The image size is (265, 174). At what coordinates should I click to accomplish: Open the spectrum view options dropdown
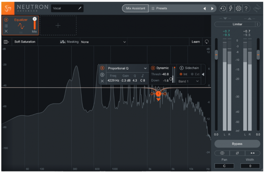point(6,42)
